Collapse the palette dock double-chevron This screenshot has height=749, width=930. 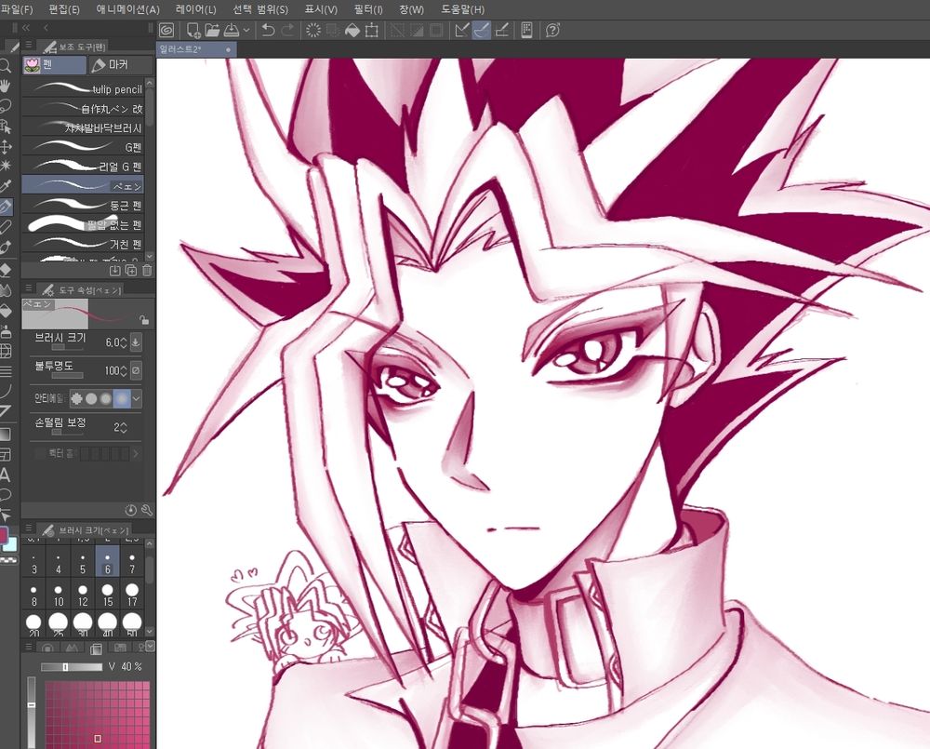point(26,27)
